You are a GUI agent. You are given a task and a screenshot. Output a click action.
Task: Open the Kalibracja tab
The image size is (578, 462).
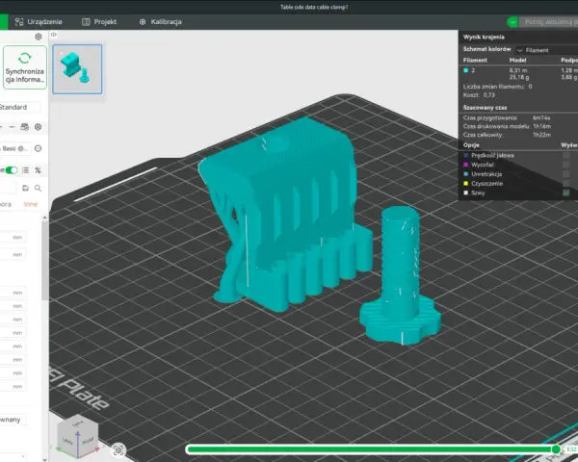160,22
